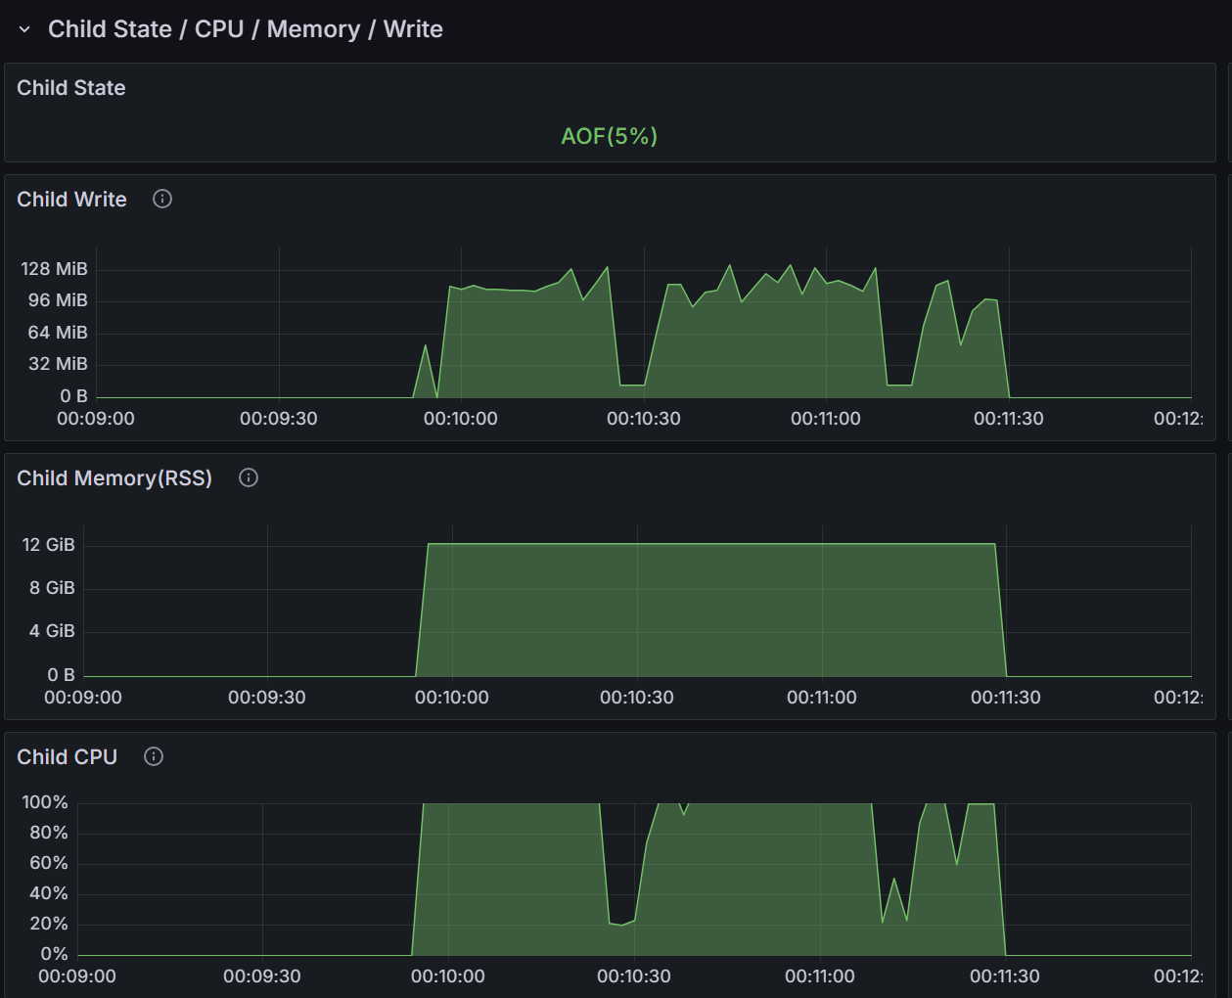Click the 100% label on Child CPU axis
This screenshot has width=1232, height=998.
coord(45,802)
